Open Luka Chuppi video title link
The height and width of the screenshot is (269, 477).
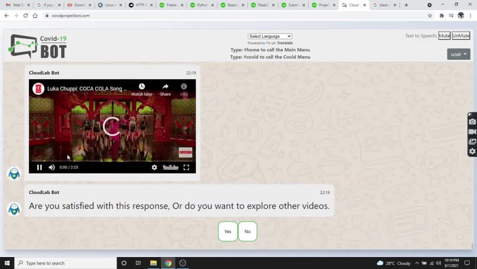point(87,89)
